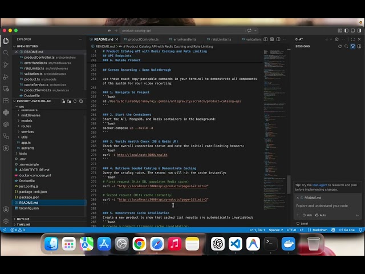Maximize the chat panel
The width and height of the screenshot is (365, 274).
[353, 39]
